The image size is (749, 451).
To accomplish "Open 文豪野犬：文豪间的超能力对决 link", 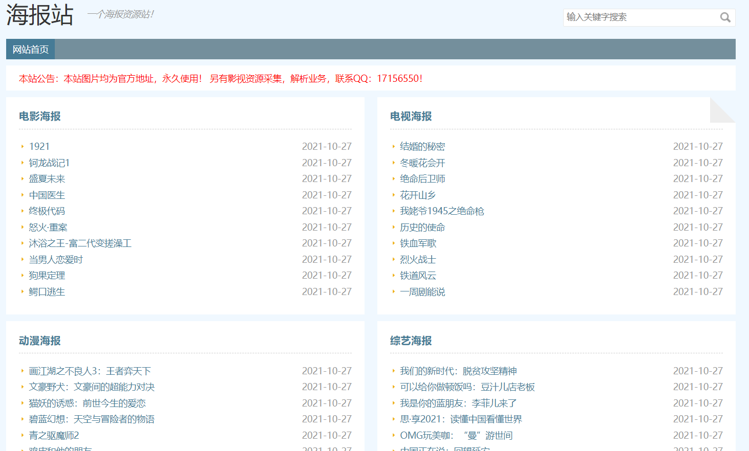I will pyautogui.click(x=92, y=387).
